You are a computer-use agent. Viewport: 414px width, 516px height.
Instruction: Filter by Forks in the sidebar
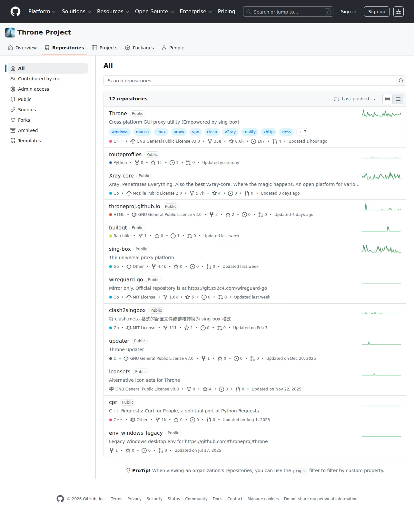pos(48,120)
